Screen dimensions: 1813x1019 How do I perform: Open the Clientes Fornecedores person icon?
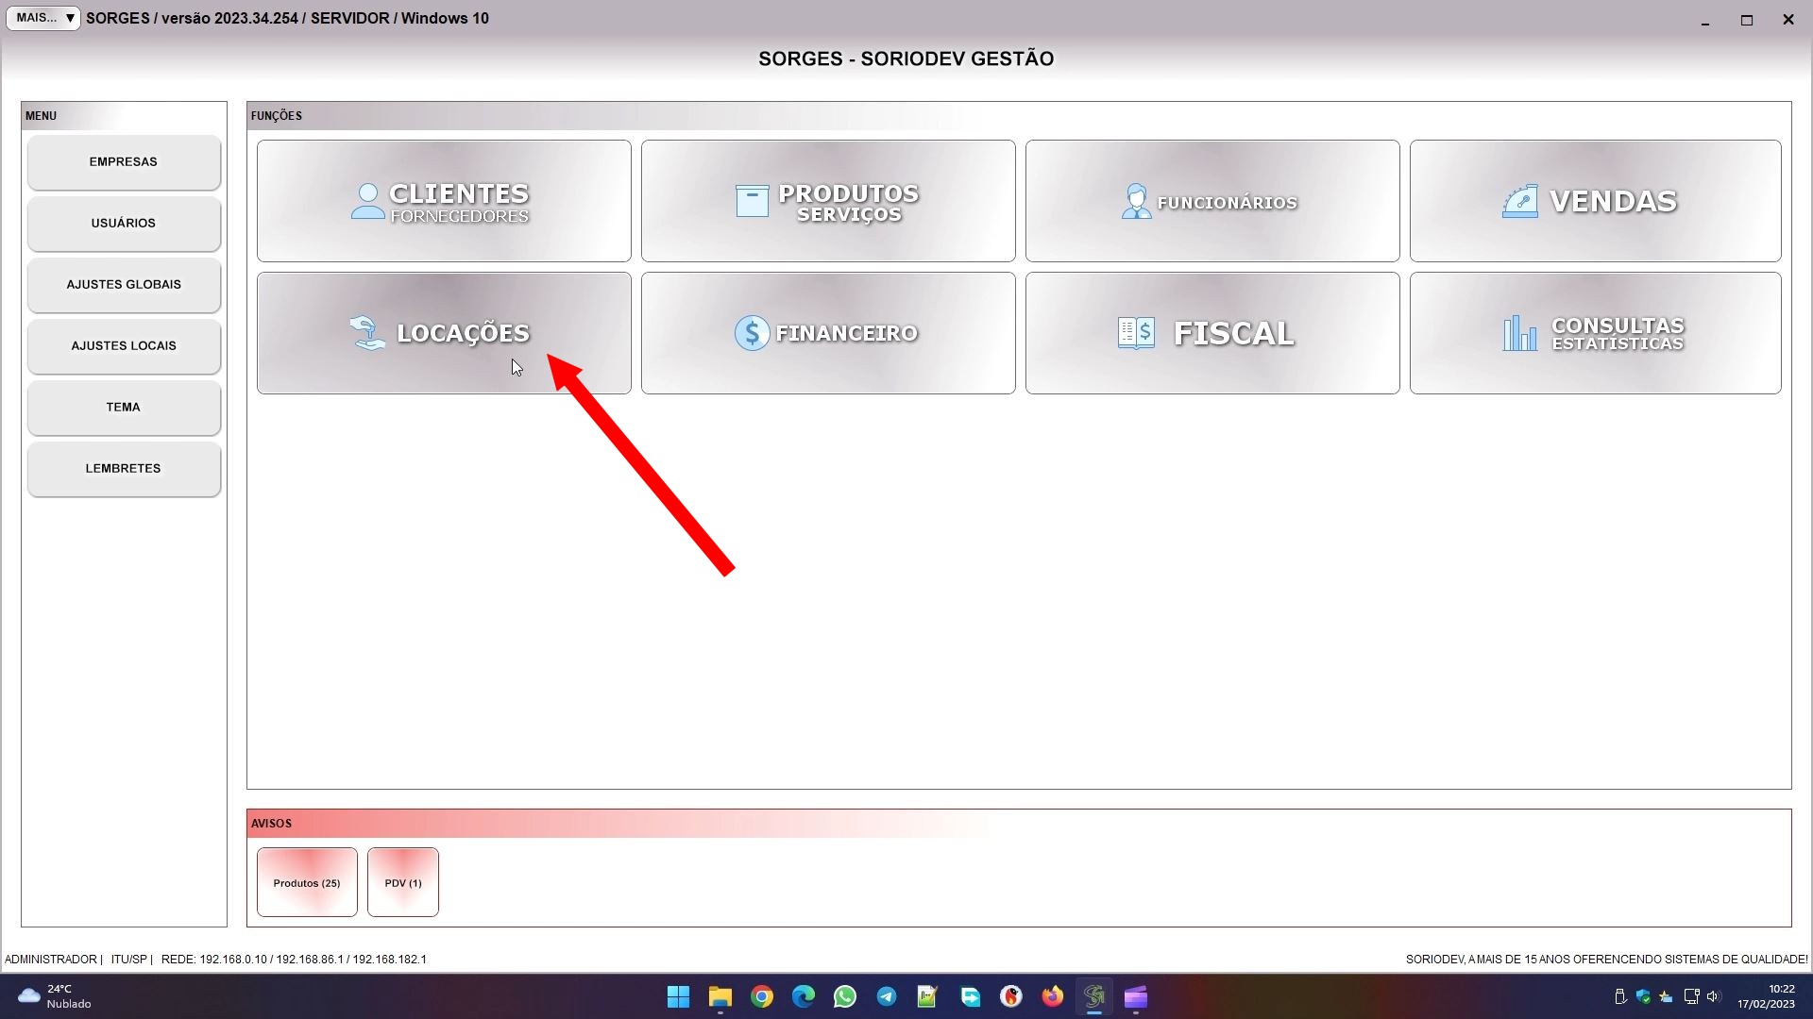(x=367, y=201)
